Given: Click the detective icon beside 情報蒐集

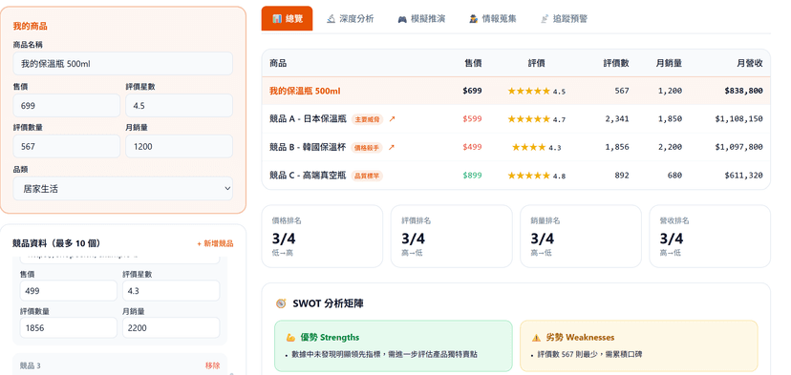Looking at the screenshot, I should point(474,19).
